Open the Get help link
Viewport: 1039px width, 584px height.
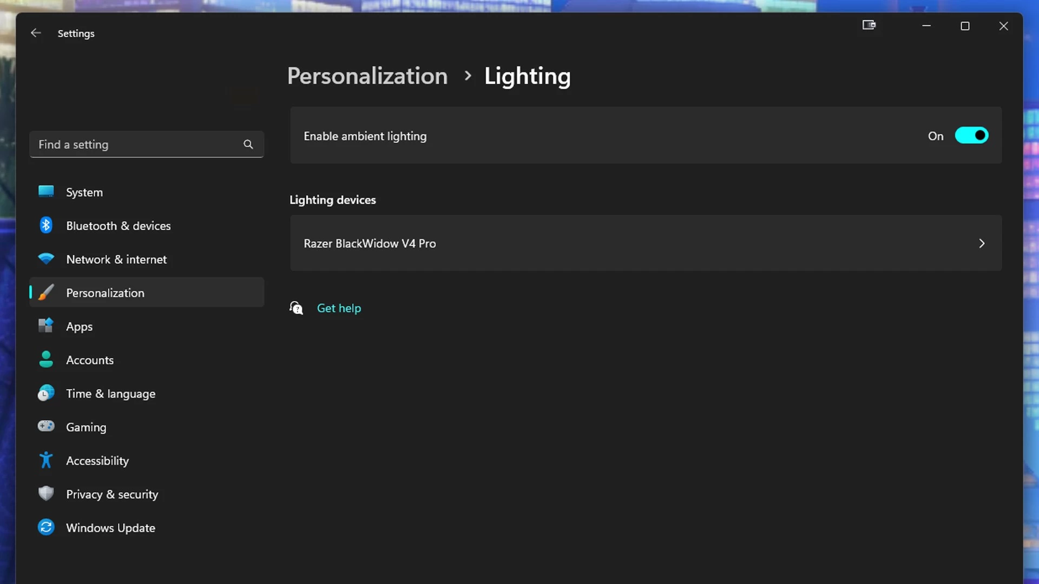[x=339, y=308]
